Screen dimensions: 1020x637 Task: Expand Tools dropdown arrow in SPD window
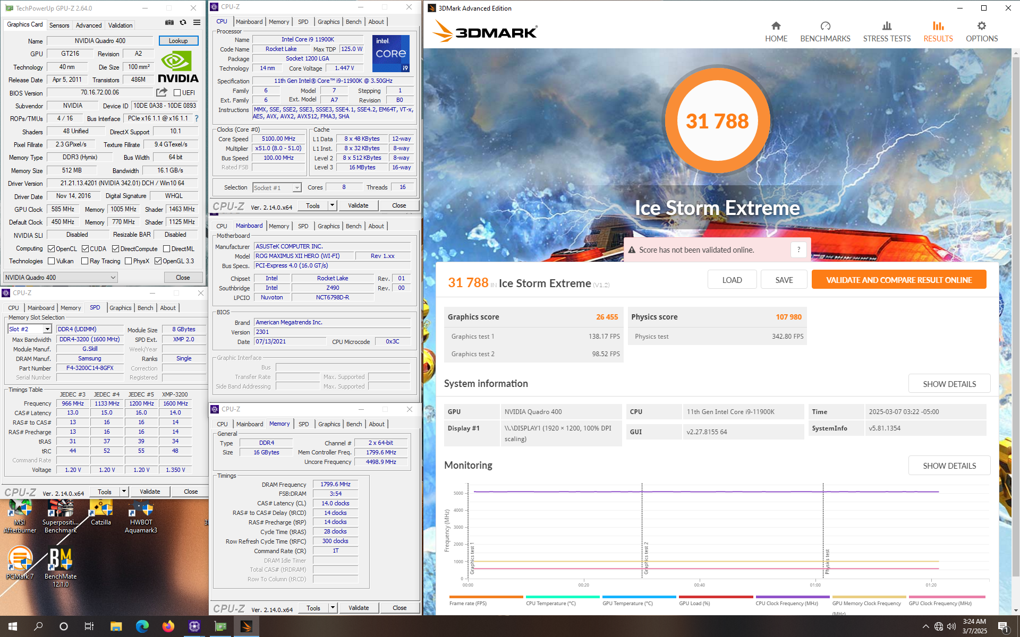(x=124, y=492)
